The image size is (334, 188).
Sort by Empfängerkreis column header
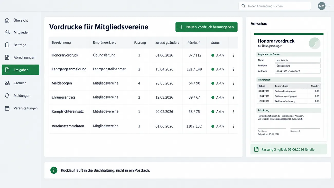coord(104,43)
